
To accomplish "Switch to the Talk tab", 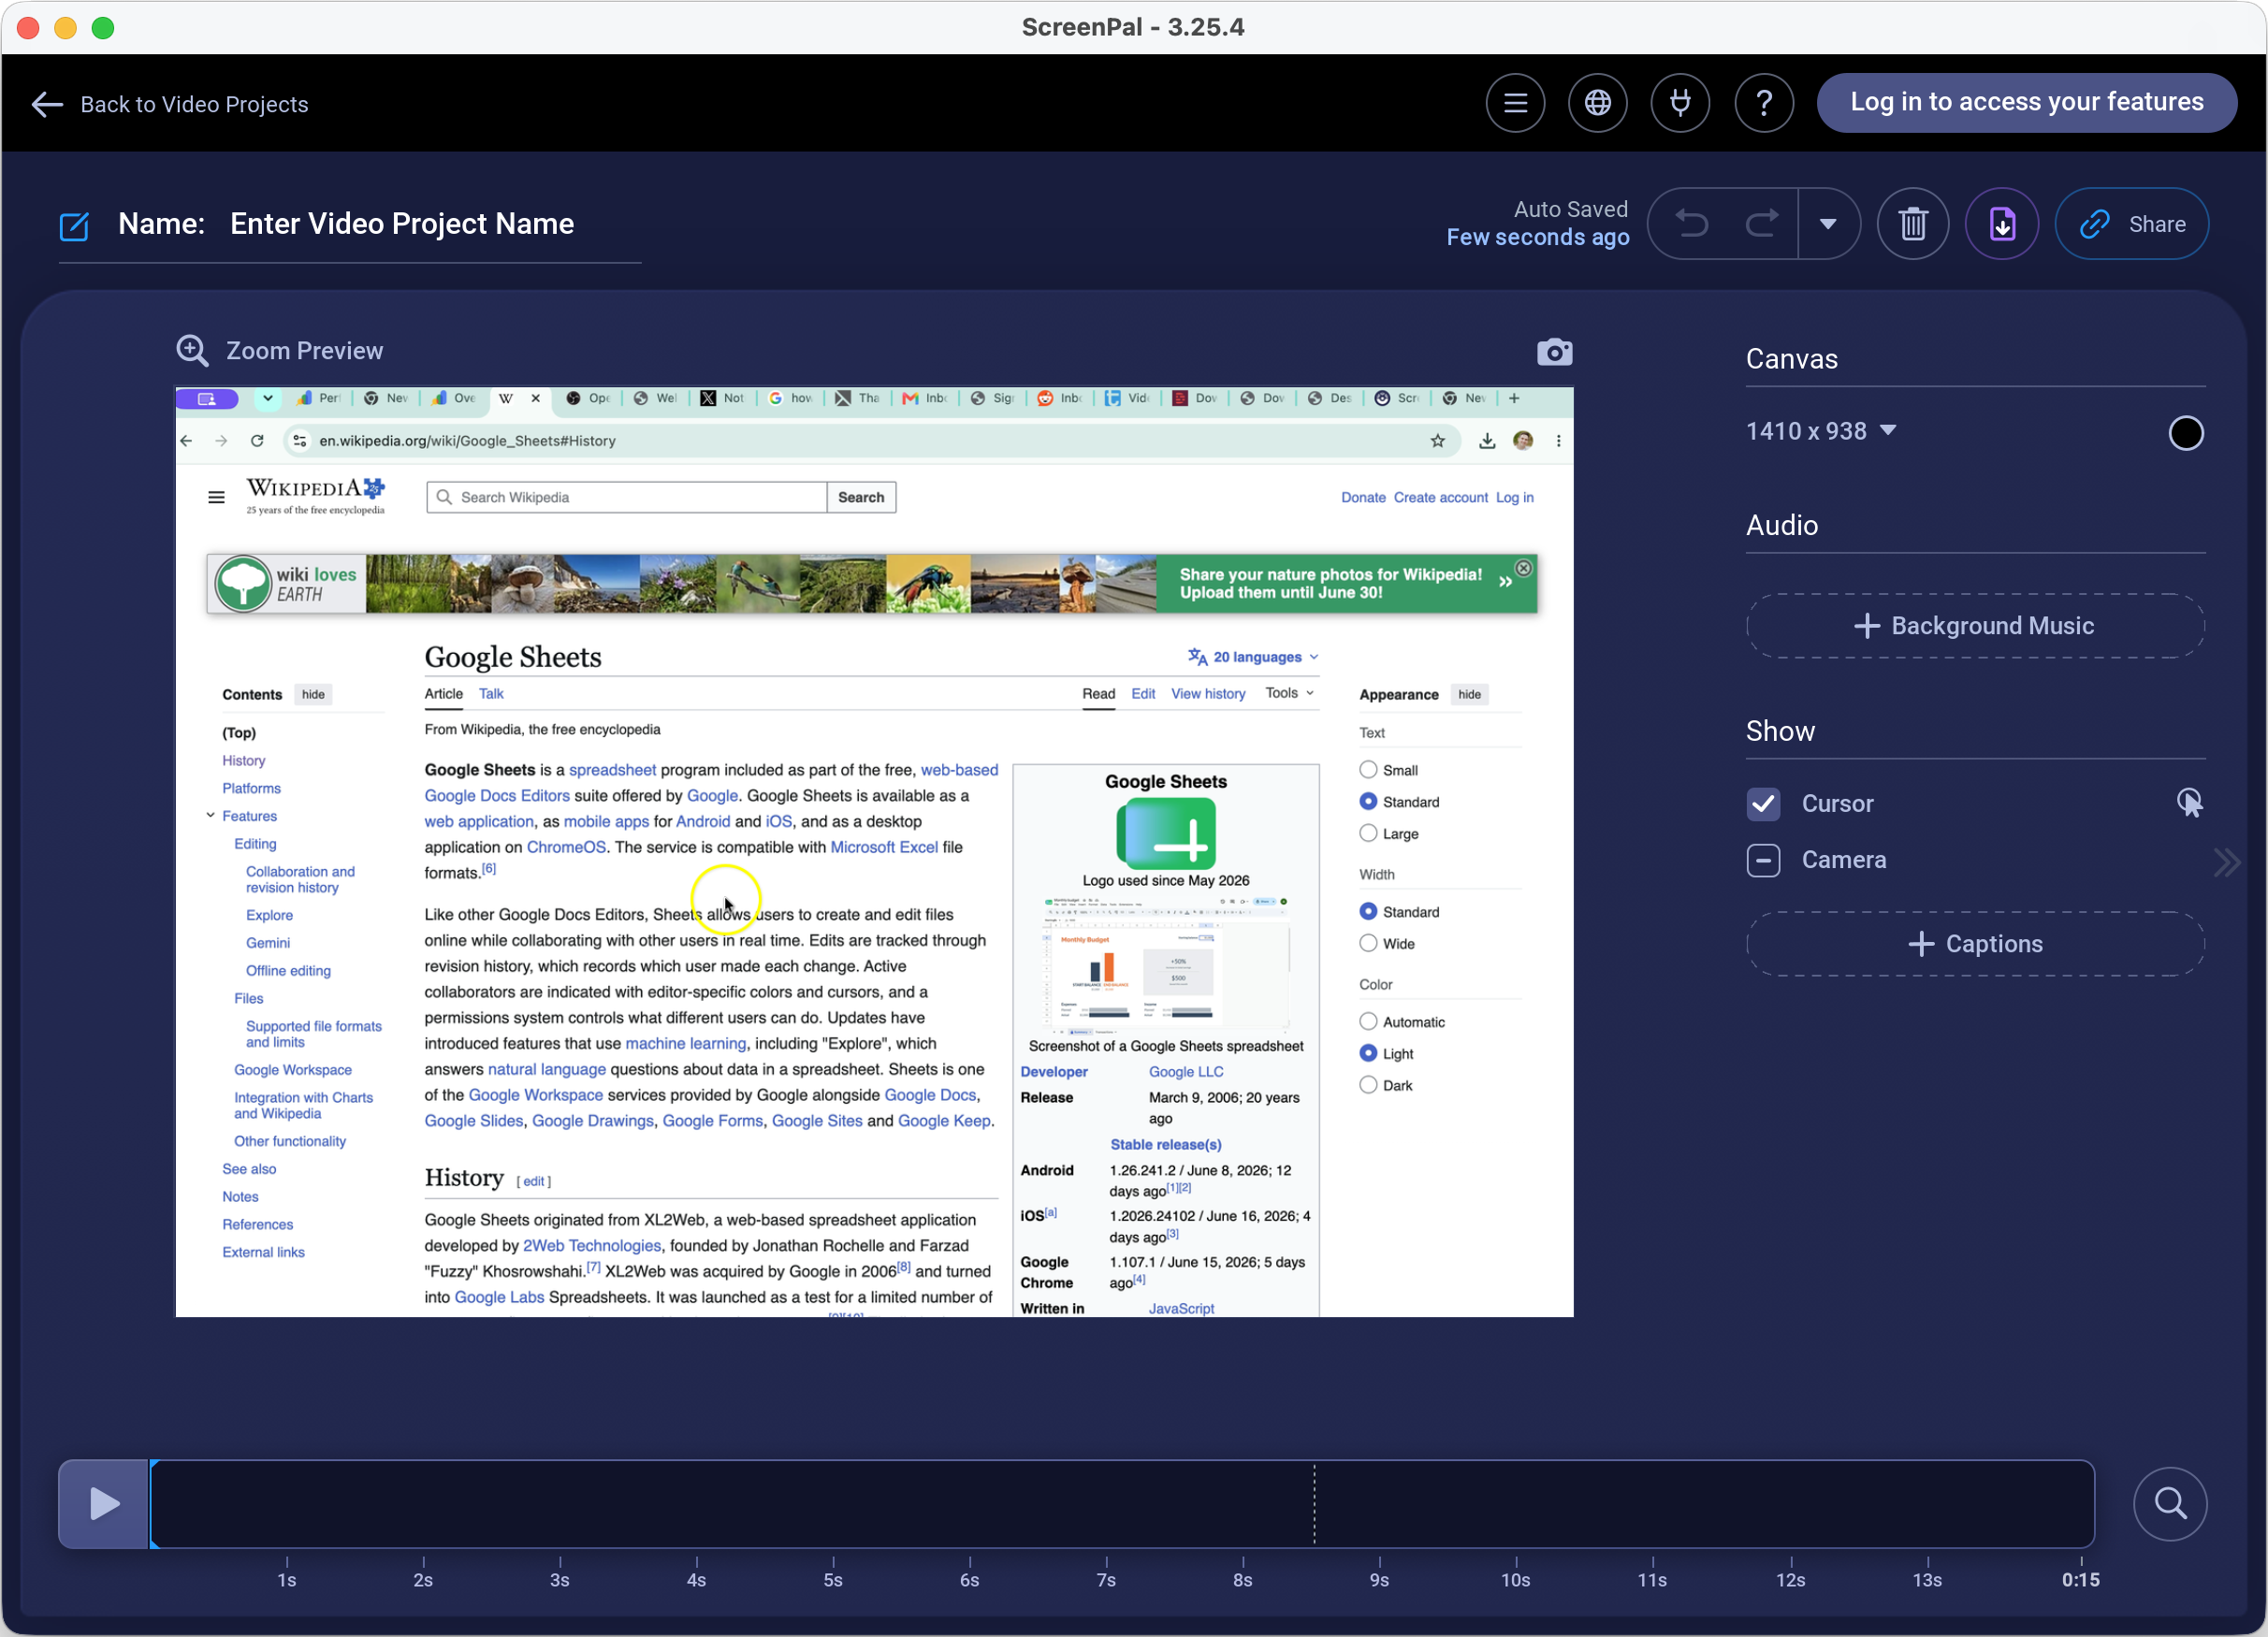I will (x=491, y=694).
